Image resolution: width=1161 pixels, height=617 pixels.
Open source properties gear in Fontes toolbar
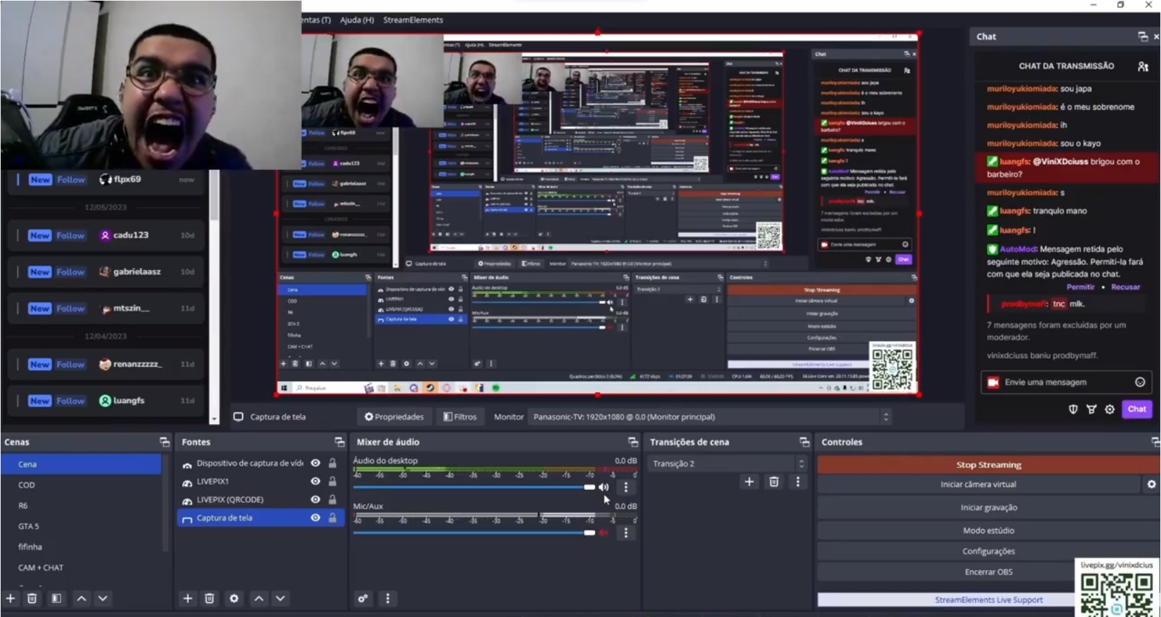[234, 598]
